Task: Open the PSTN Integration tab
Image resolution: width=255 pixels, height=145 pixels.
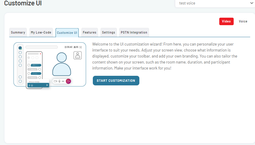Action: coord(134,32)
